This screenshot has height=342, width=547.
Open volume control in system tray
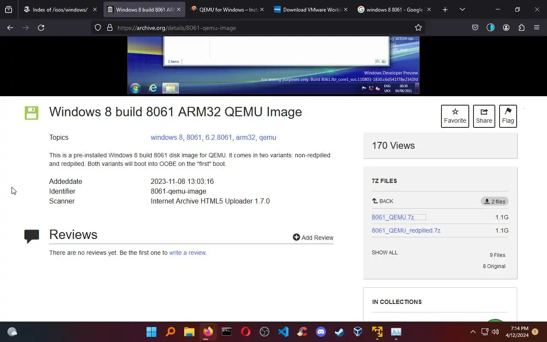tap(495, 332)
